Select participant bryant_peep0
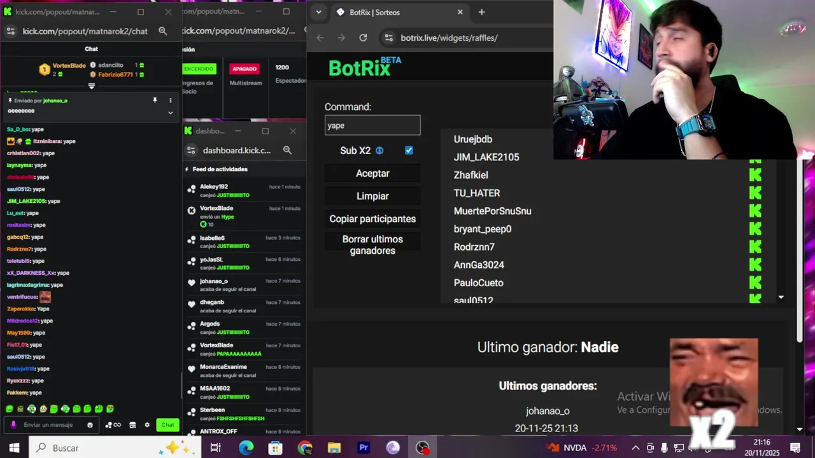Image resolution: width=815 pixels, height=458 pixels. pos(483,229)
